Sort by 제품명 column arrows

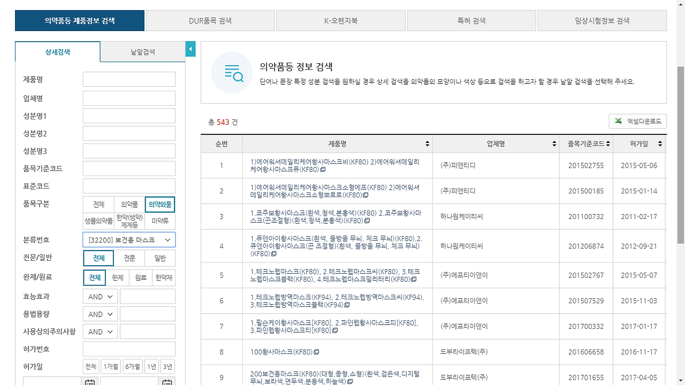[427, 144]
